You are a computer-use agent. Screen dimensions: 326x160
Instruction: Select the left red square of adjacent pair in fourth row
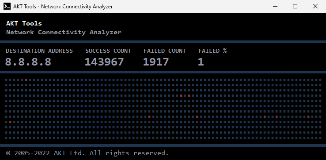[x=181, y=96]
